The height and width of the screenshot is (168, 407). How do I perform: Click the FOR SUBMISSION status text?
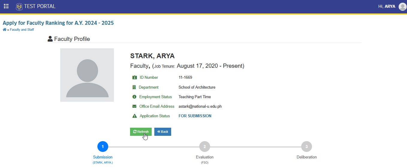coord(195,116)
